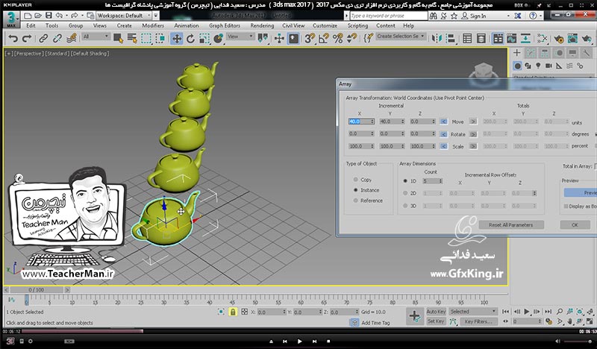Open Create Selection Set dropdown
The width and height of the screenshot is (597, 349).
[x=401, y=36]
